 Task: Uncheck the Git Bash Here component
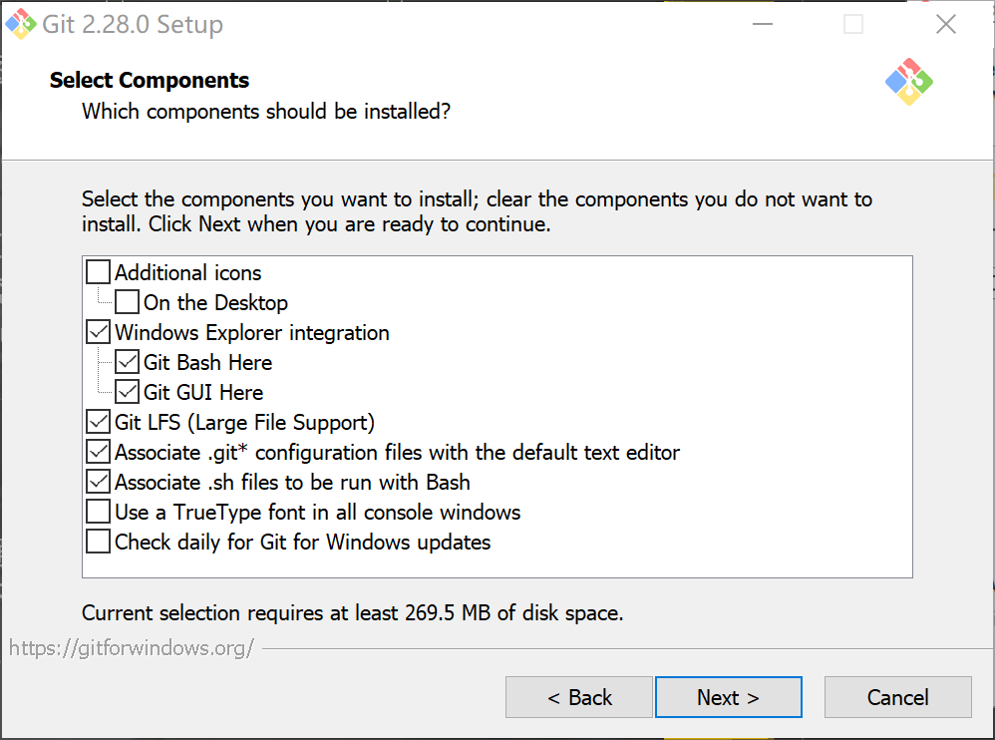(x=127, y=361)
